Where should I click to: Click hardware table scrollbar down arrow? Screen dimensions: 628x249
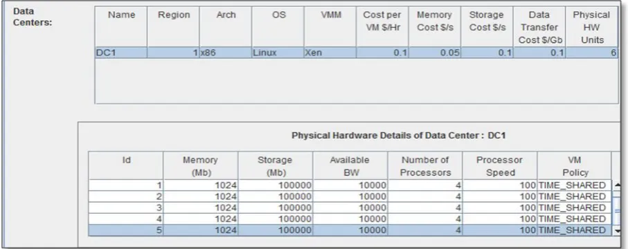pos(616,231)
